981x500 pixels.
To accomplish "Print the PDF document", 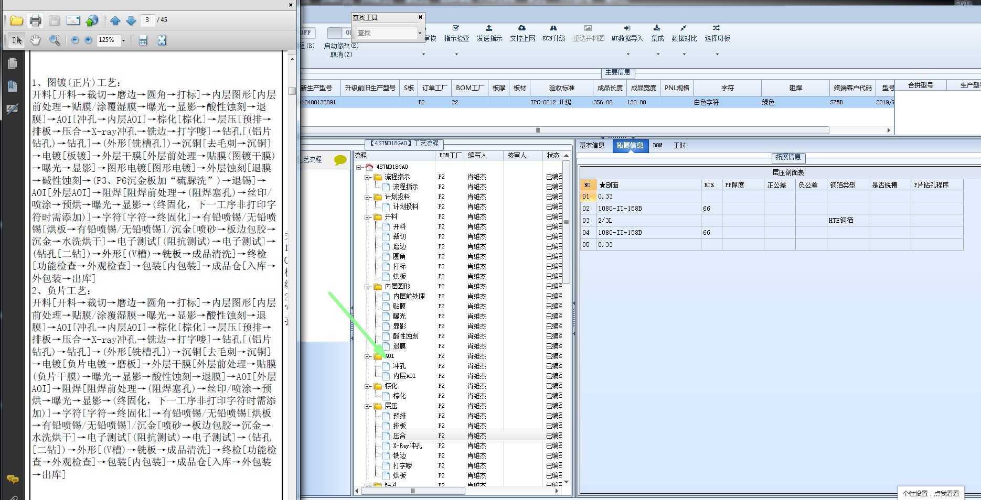I will coord(35,20).
